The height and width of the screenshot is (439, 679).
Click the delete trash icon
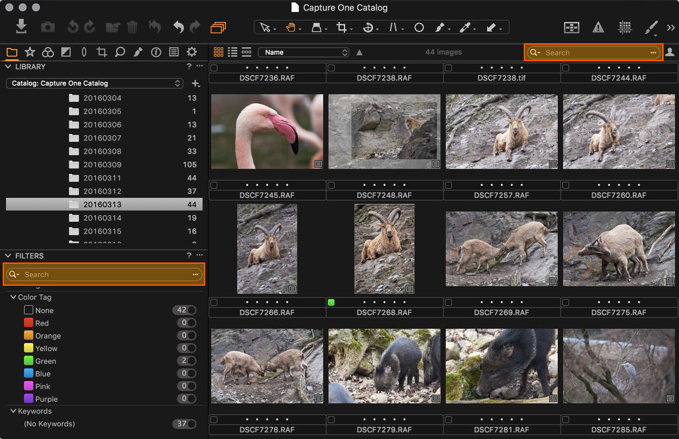[x=132, y=27]
